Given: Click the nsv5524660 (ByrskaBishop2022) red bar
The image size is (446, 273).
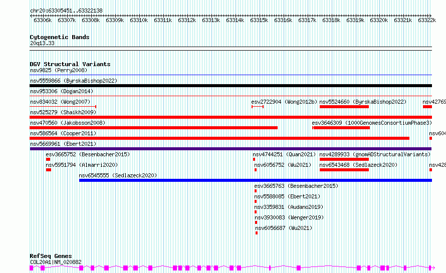Looking at the screenshot, I should (x=344, y=107).
